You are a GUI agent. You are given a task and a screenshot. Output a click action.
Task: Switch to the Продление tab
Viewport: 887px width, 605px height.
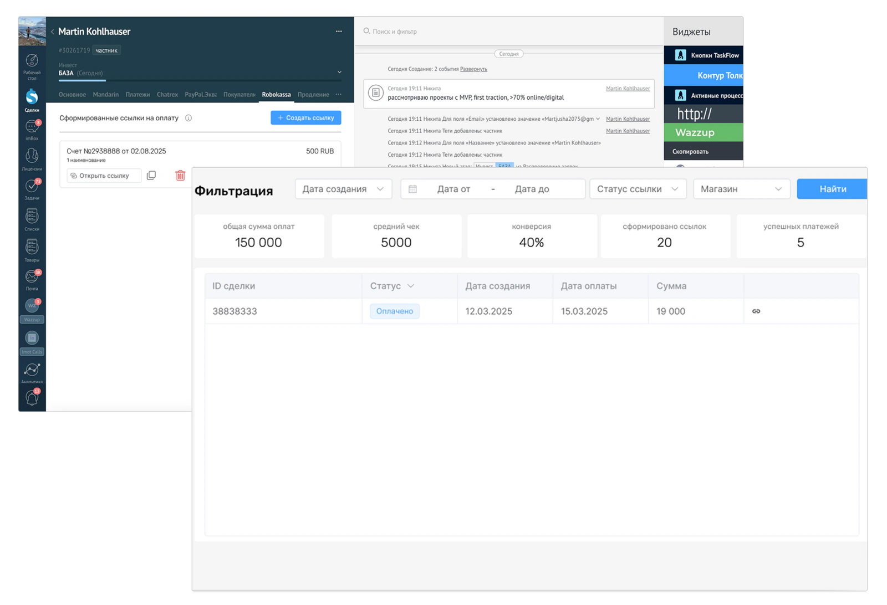coord(313,95)
